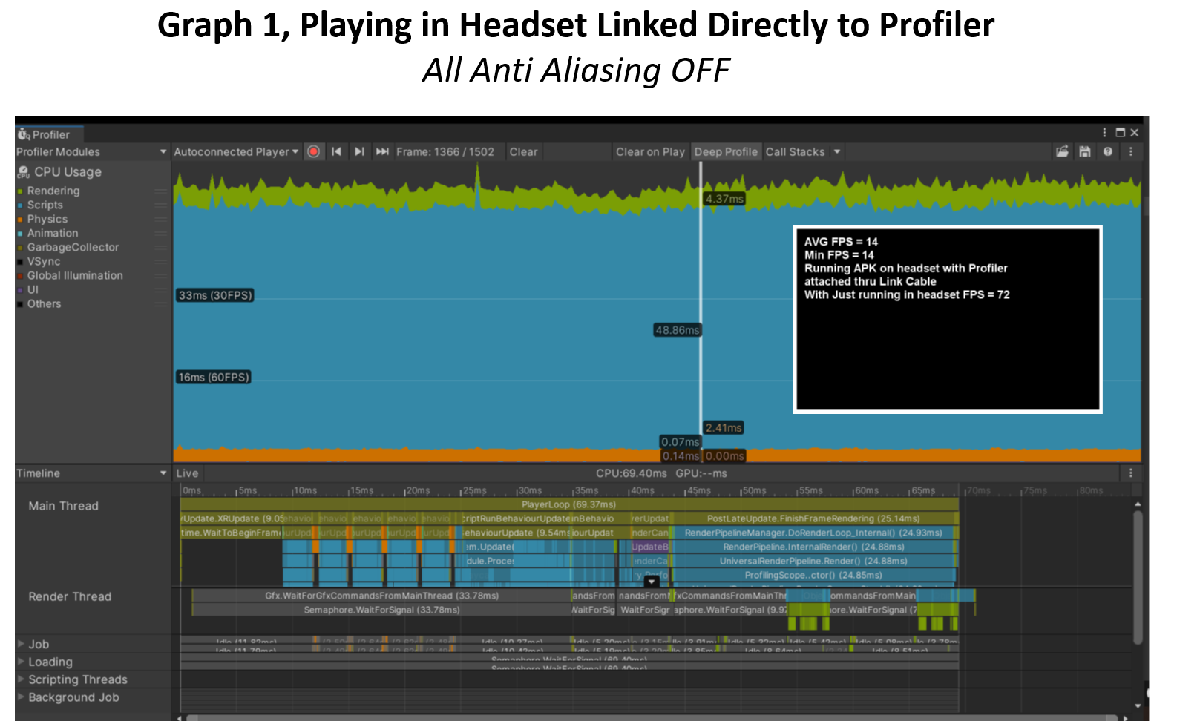Open Timeline panel three-dot options

point(1131,473)
